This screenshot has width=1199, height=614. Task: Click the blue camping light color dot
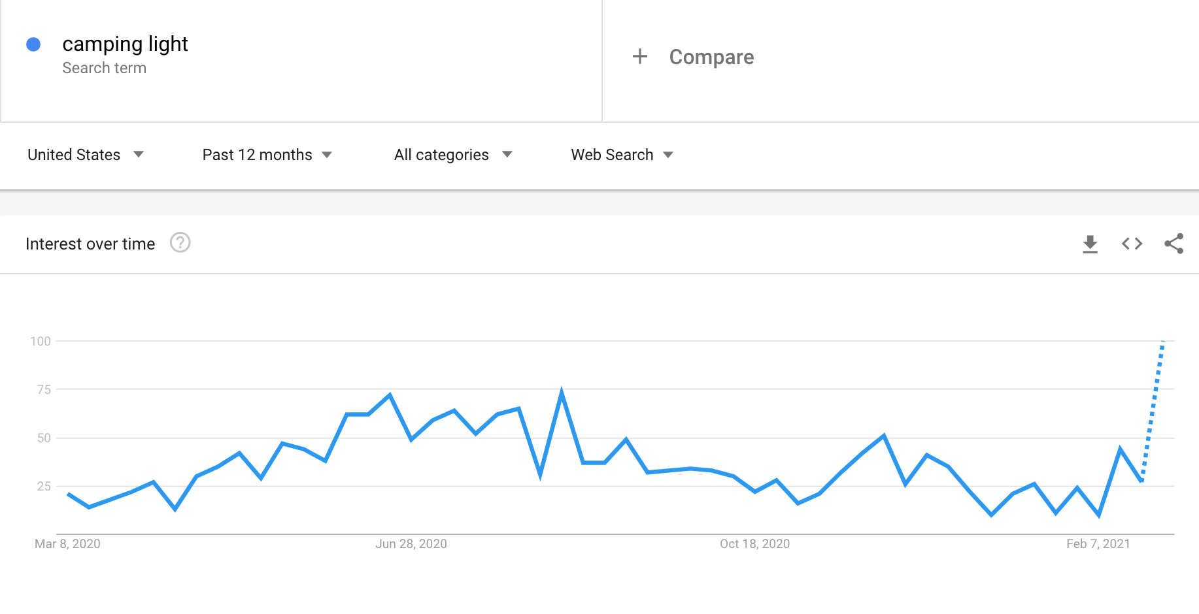[x=33, y=44]
